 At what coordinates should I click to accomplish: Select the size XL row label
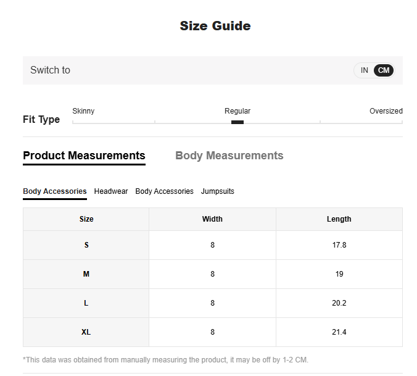coord(86,332)
